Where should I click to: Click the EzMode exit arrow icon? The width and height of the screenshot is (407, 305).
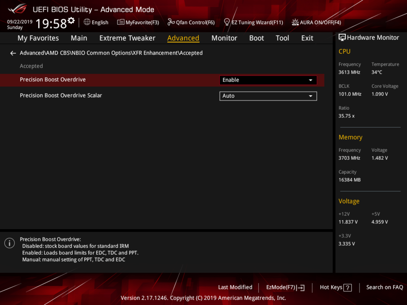click(301, 288)
